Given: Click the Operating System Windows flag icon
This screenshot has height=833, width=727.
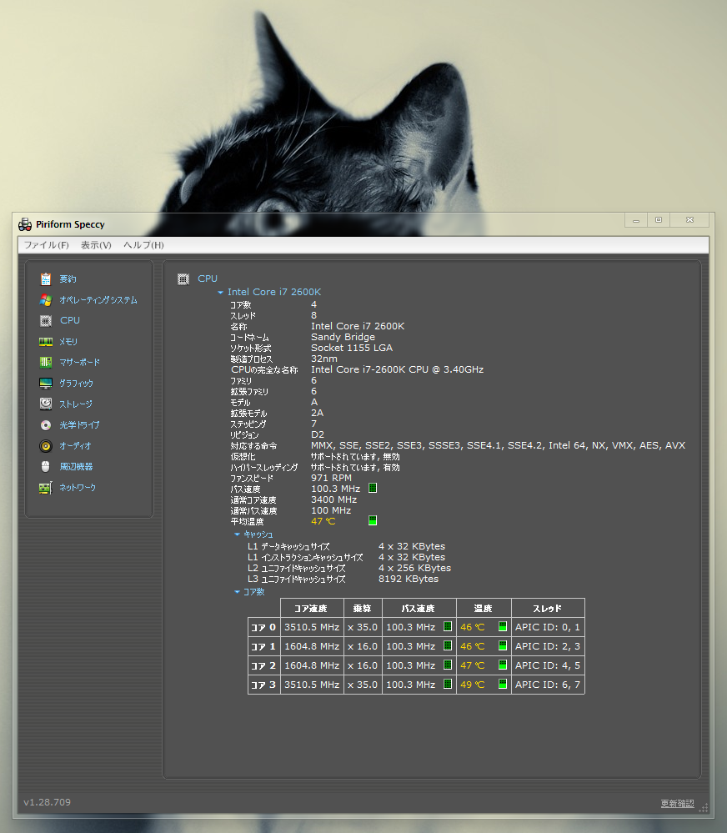Looking at the screenshot, I should point(46,300).
